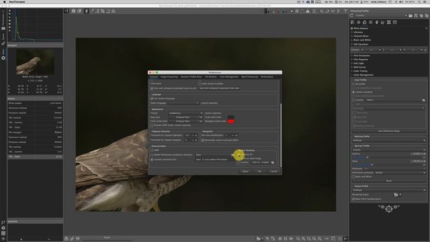Expand the Channel Mixer tool
Image resolution: width=430 pixels, height=242 pixels.
(361, 36)
